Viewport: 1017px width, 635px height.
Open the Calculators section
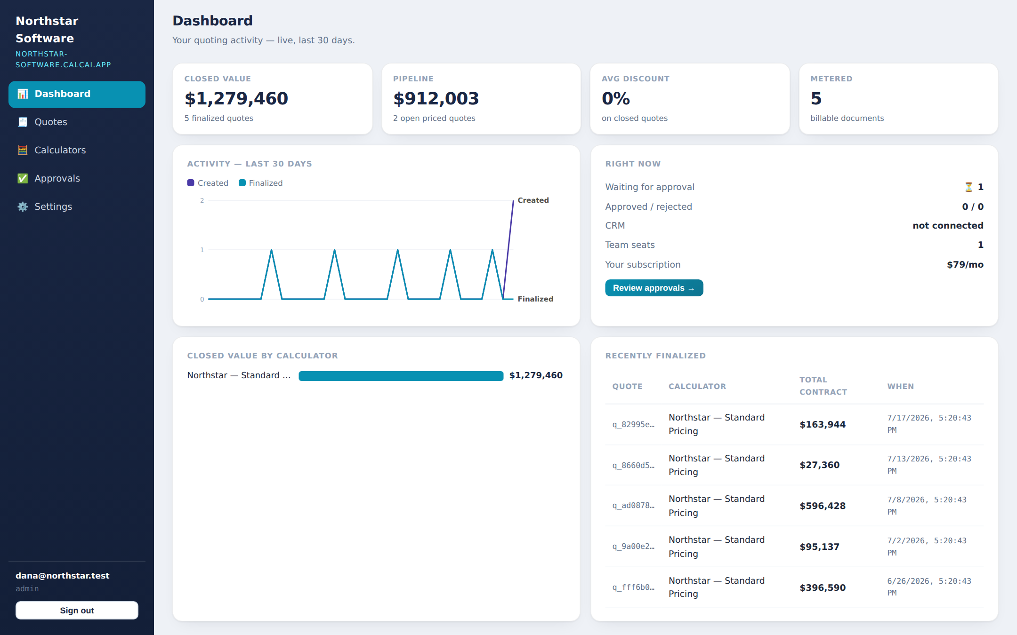pos(77,151)
